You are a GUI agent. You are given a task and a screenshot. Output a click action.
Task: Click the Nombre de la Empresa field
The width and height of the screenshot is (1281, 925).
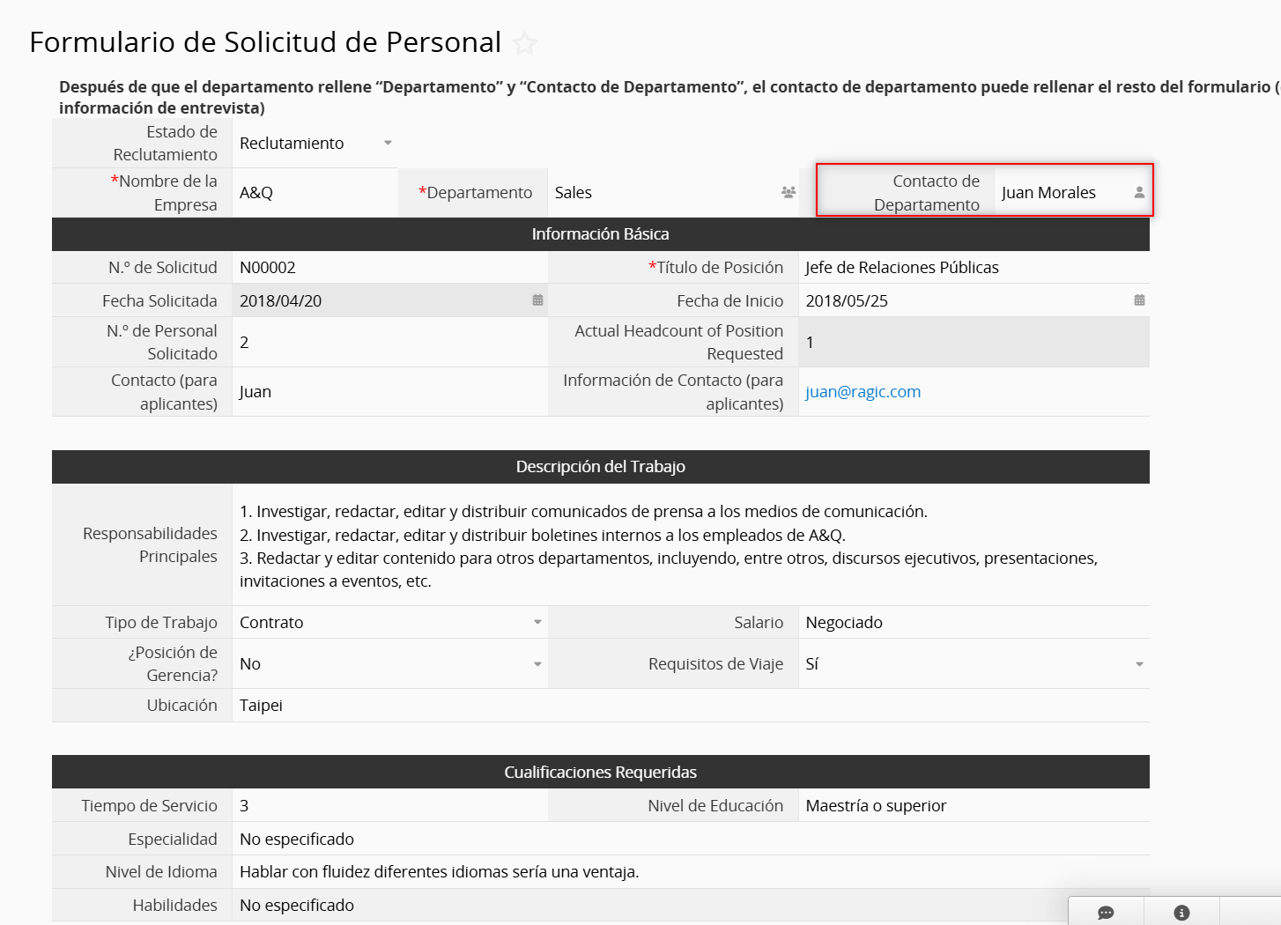coord(314,193)
